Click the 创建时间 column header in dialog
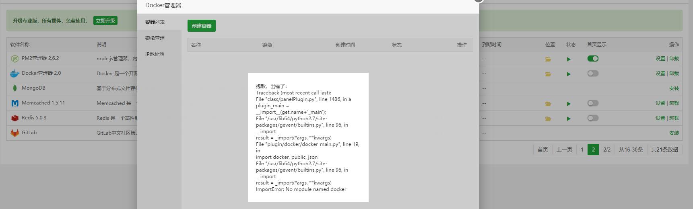Screen dimensions: 693x209 pos(345,45)
